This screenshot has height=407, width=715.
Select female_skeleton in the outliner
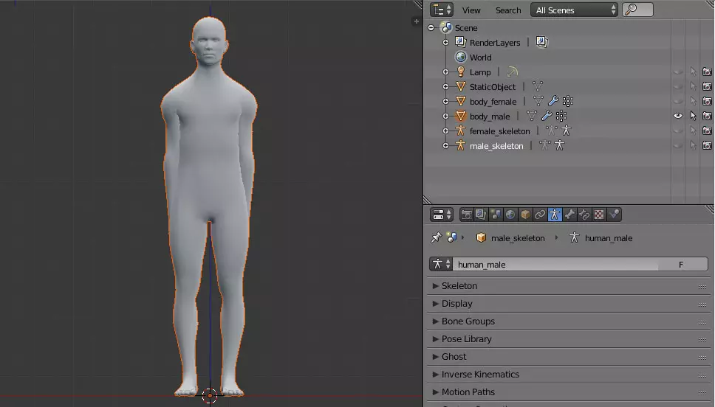click(x=499, y=131)
